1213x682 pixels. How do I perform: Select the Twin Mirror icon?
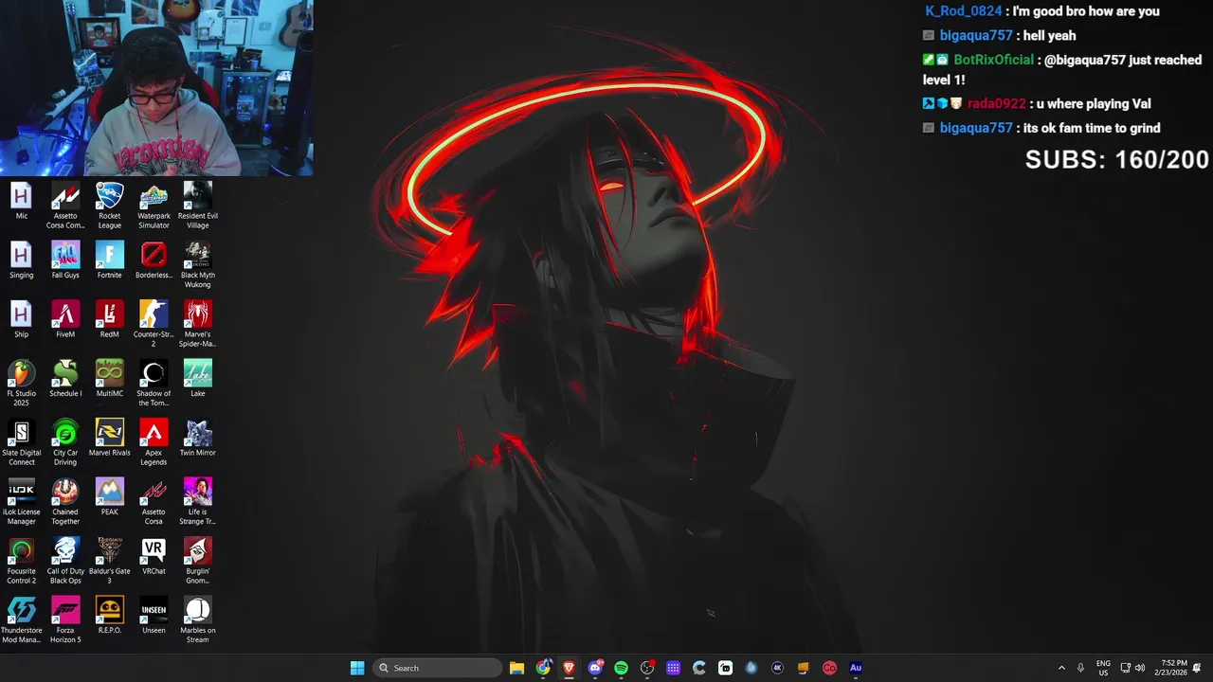click(x=197, y=438)
